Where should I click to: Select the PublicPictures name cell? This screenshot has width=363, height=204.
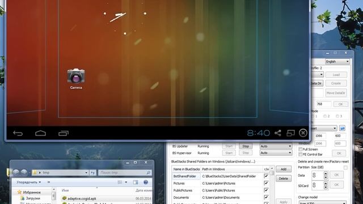coord(187,190)
